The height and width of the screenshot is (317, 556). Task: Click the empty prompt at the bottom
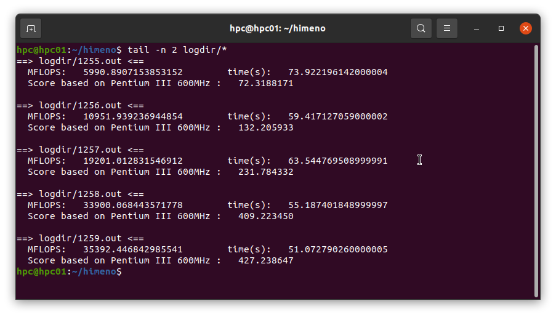point(69,271)
